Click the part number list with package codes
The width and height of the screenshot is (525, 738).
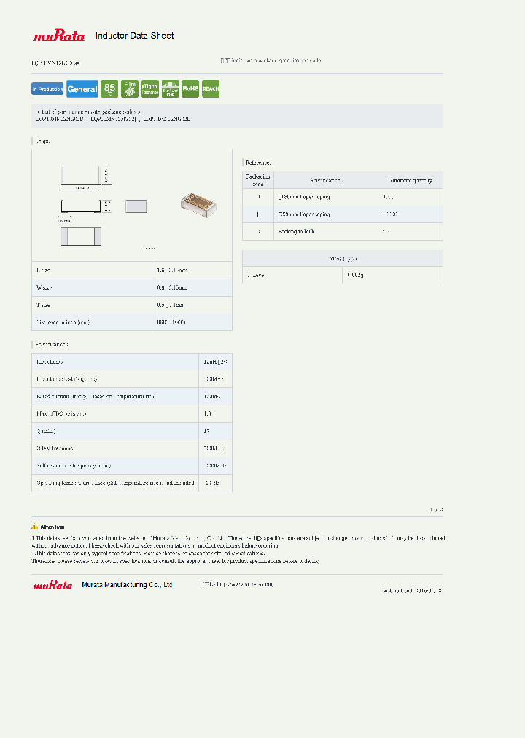113,119
